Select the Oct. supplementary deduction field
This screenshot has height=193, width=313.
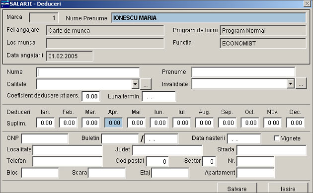[x=250, y=123]
